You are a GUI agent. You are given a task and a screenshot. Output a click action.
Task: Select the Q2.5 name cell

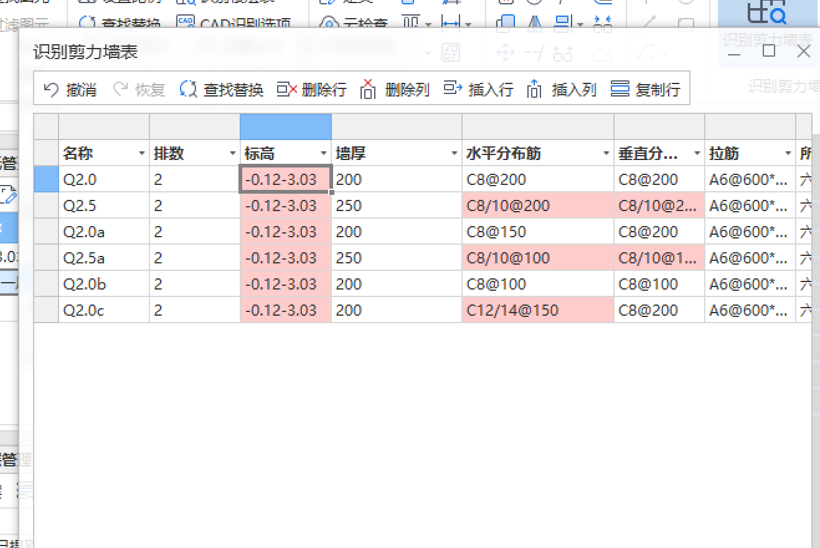click(104, 205)
